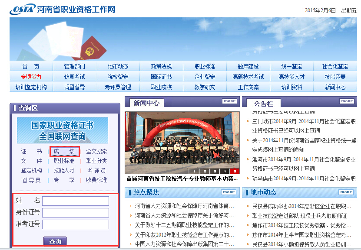This screenshot has width=361, height=250.
Task: Open headline 首届河南省技工院校汽车专业教师基本功竞…
Action: point(182,179)
